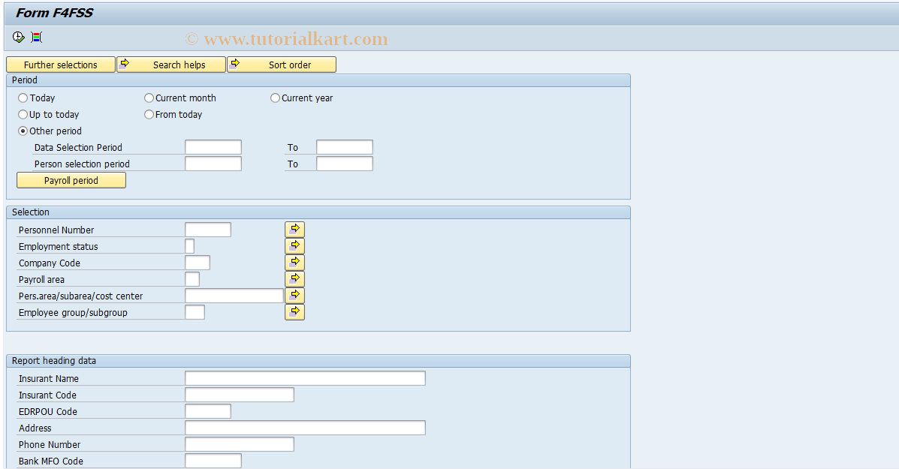Click the Selection group header
The image size is (899, 469).
coord(318,212)
